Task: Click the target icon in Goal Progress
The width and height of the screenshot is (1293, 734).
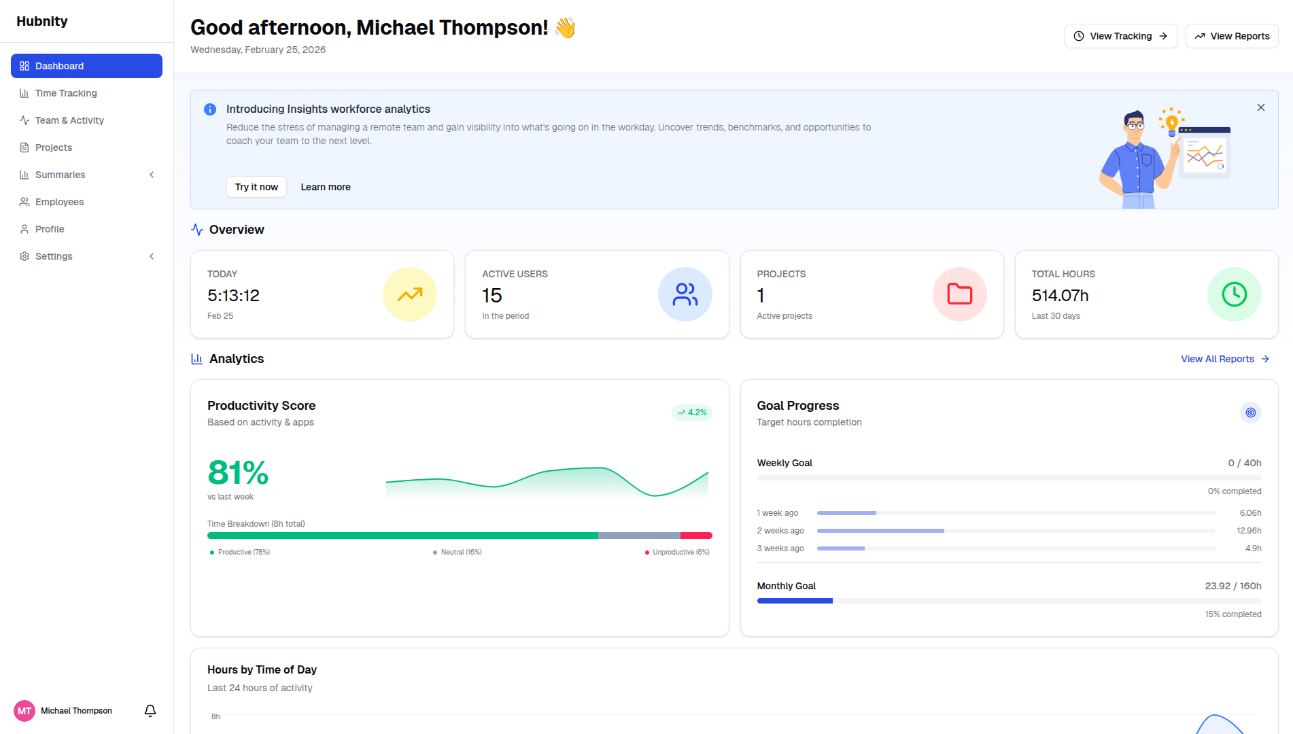Action: [1250, 413]
